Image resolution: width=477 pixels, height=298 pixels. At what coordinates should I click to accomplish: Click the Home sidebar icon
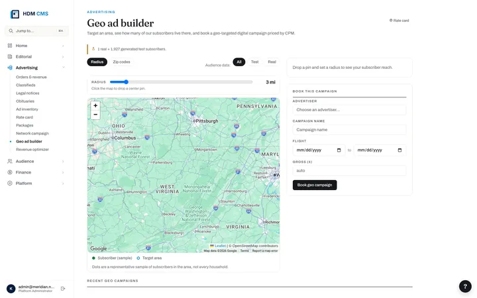(10, 46)
